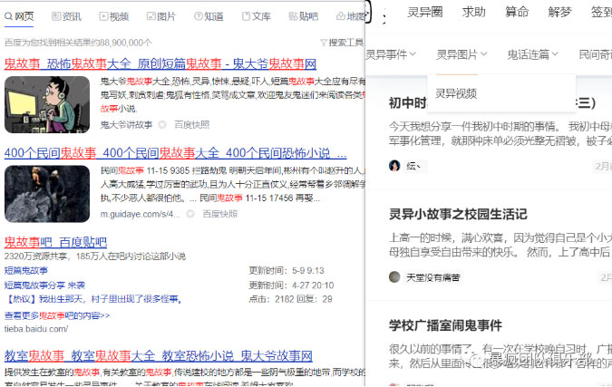The image size is (612, 387).
Task: Open the 短篇鬼故事 sub-link
Action: coord(26,270)
